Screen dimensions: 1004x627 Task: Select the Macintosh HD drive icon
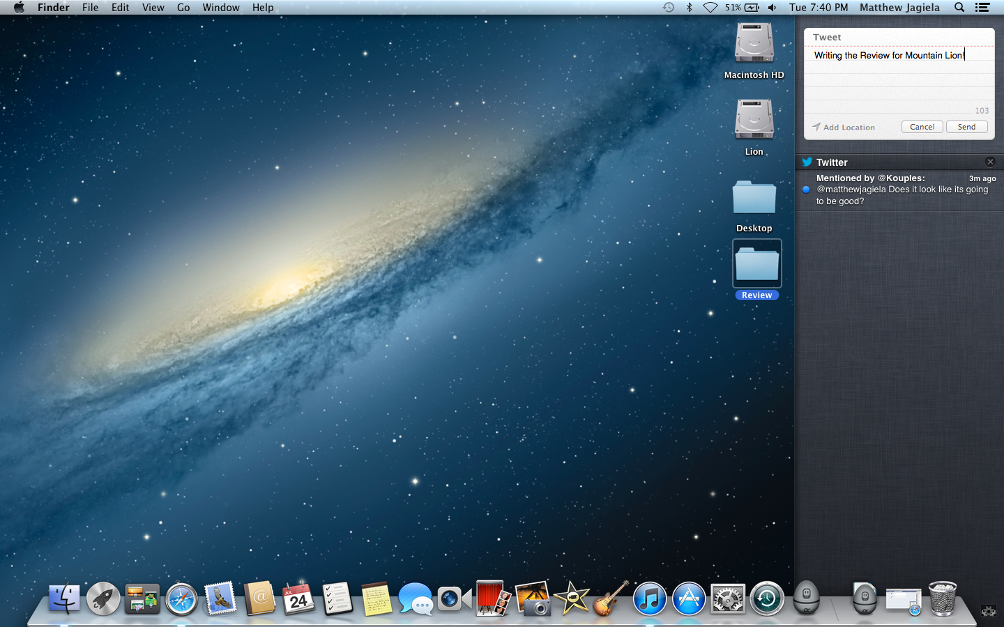tap(754, 43)
